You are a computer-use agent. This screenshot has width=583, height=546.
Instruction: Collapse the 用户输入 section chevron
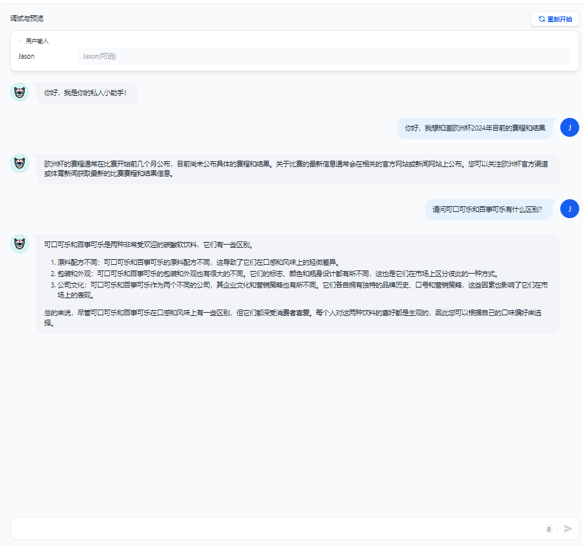[x=21, y=41]
